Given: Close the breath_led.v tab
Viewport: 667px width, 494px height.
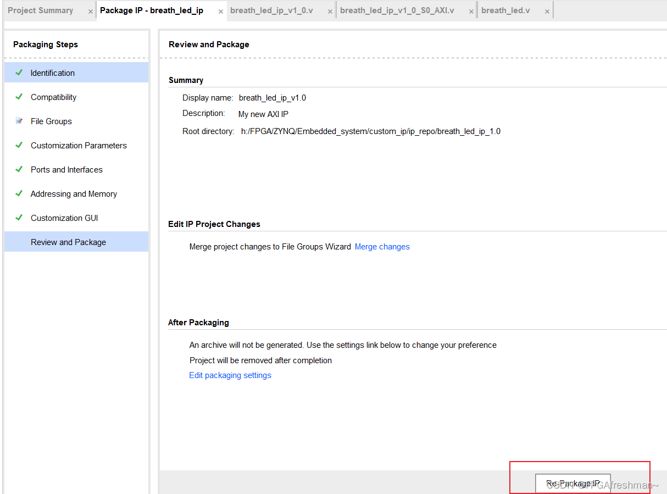Looking at the screenshot, I should pyautogui.click(x=547, y=10).
